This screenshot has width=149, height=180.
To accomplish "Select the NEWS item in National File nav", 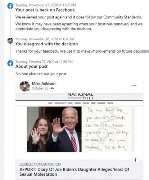I will (71, 103).
